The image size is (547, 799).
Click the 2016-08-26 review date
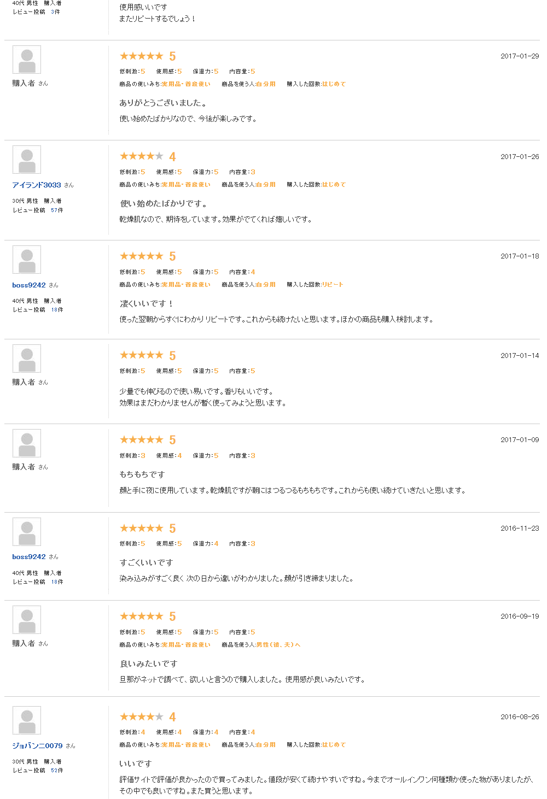coord(519,717)
